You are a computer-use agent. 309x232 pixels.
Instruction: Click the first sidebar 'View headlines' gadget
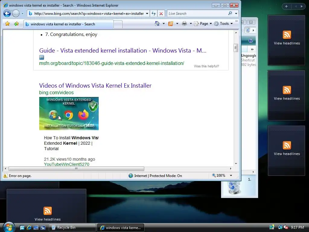(x=287, y=40)
